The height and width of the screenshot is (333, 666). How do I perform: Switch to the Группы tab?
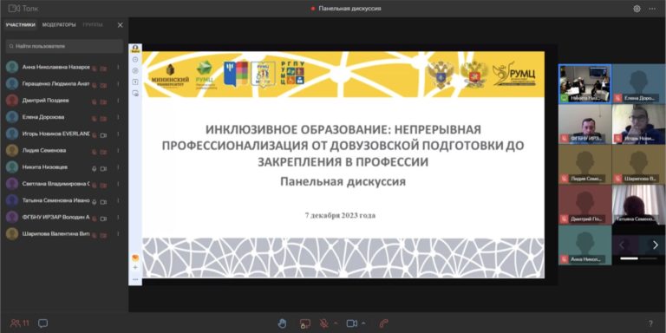tap(93, 24)
